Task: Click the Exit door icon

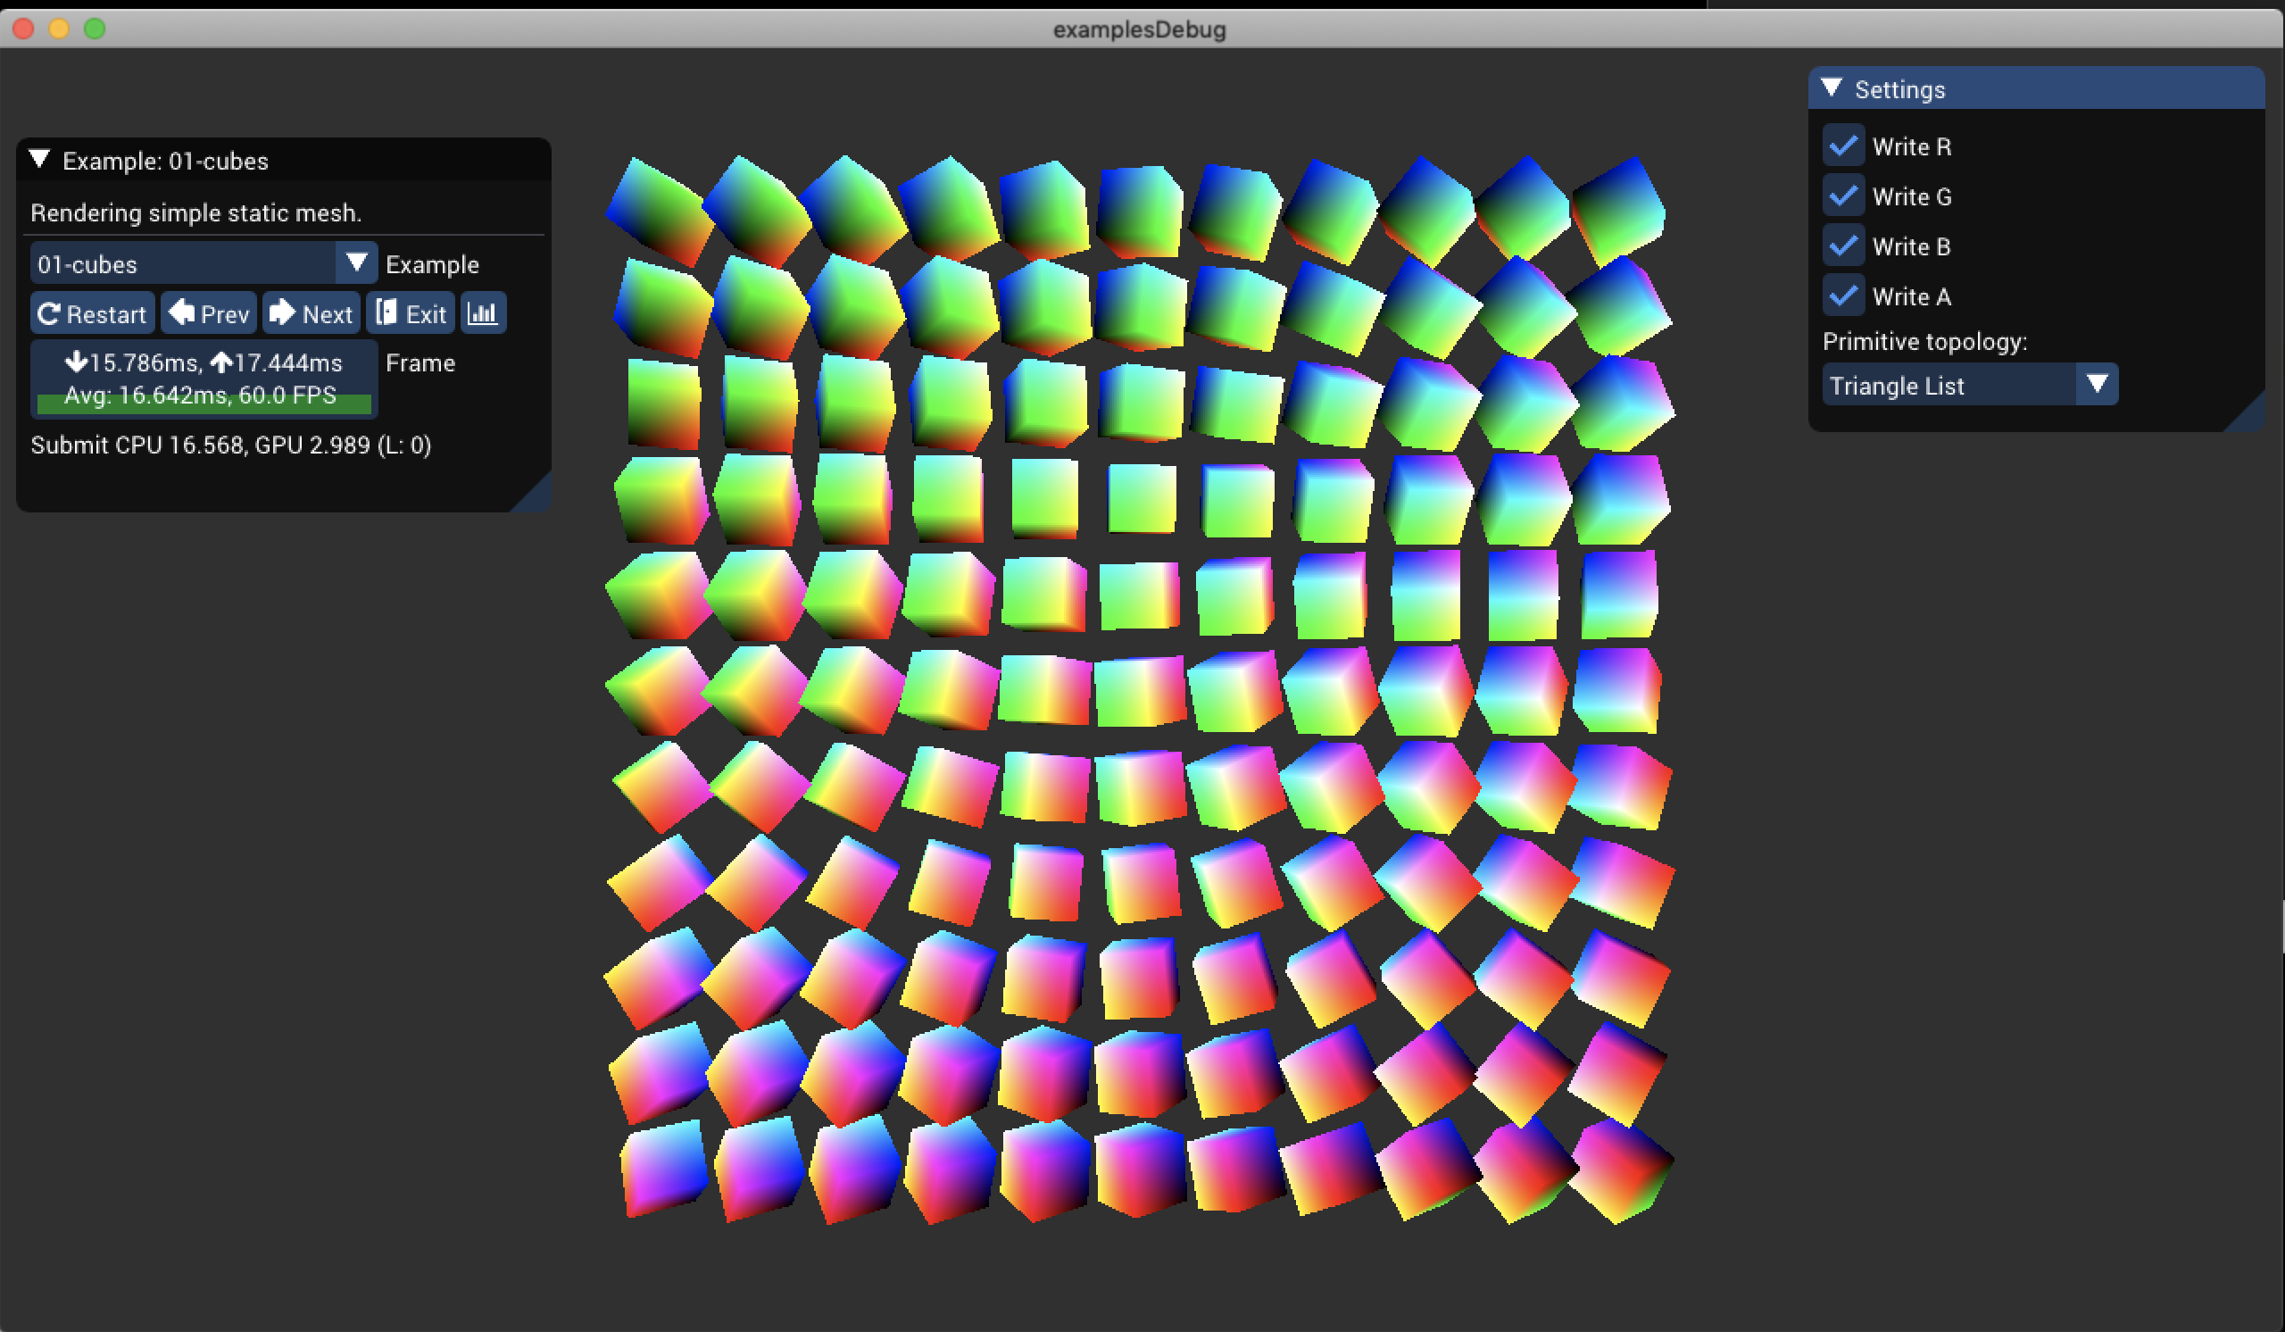Action: click(386, 312)
